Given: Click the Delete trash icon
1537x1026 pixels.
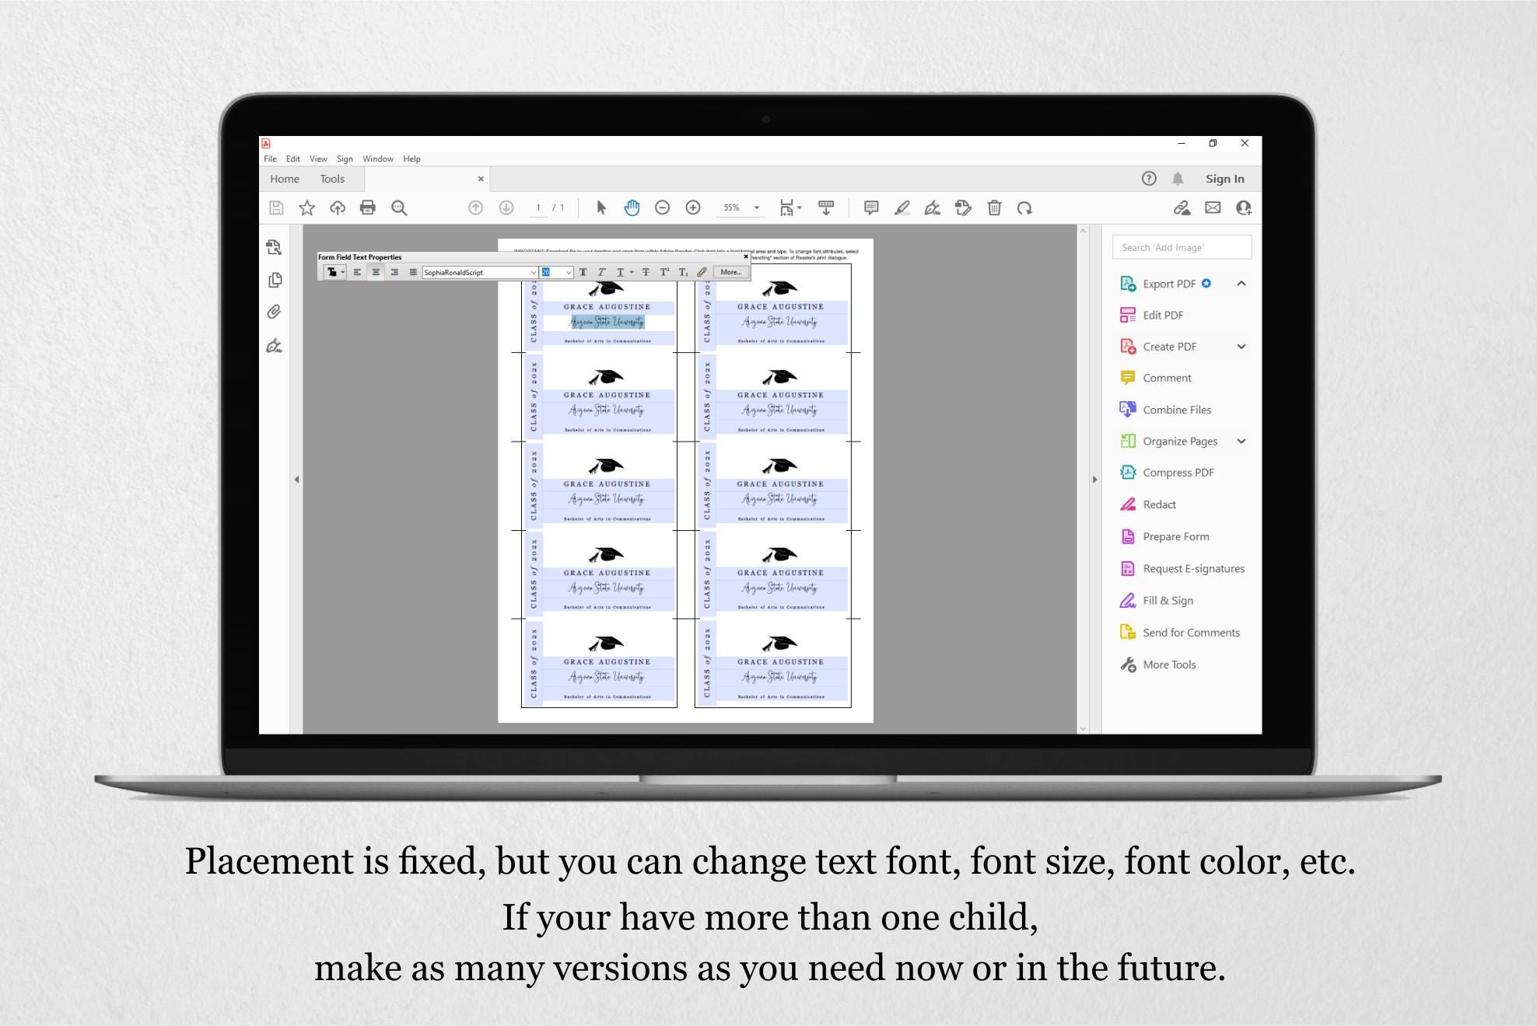Looking at the screenshot, I should coord(994,208).
